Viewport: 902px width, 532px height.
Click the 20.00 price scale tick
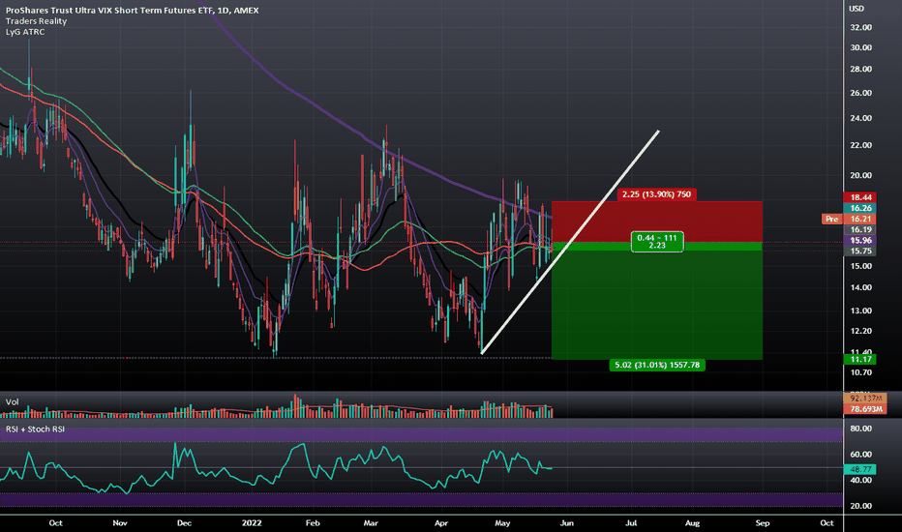pyautogui.click(x=860, y=175)
